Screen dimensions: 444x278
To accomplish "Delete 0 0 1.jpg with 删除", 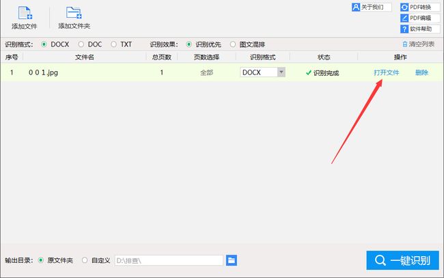I will [x=421, y=73].
